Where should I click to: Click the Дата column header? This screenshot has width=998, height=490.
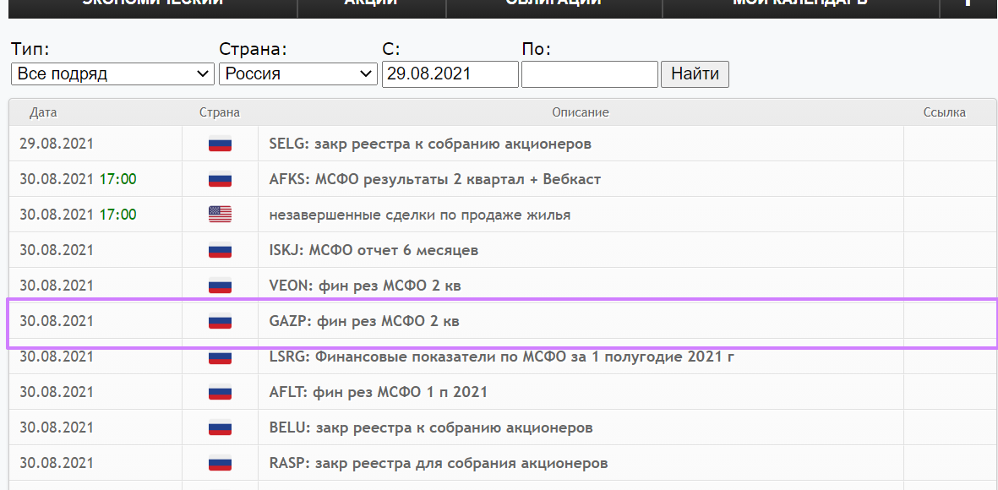pyautogui.click(x=43, y=112)
